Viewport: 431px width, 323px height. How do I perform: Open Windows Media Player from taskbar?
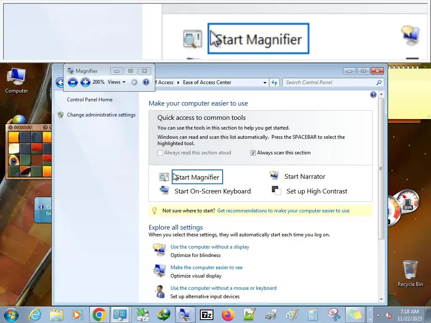77,315
